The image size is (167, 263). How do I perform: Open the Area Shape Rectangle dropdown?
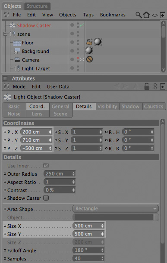(116, 209)
